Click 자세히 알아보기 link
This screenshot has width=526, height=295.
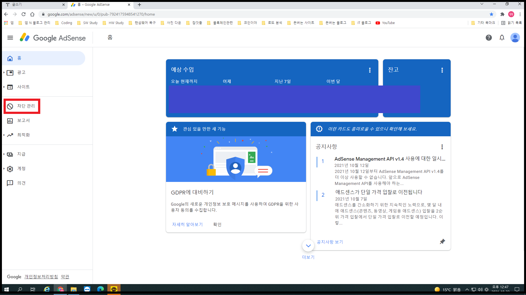187,225
